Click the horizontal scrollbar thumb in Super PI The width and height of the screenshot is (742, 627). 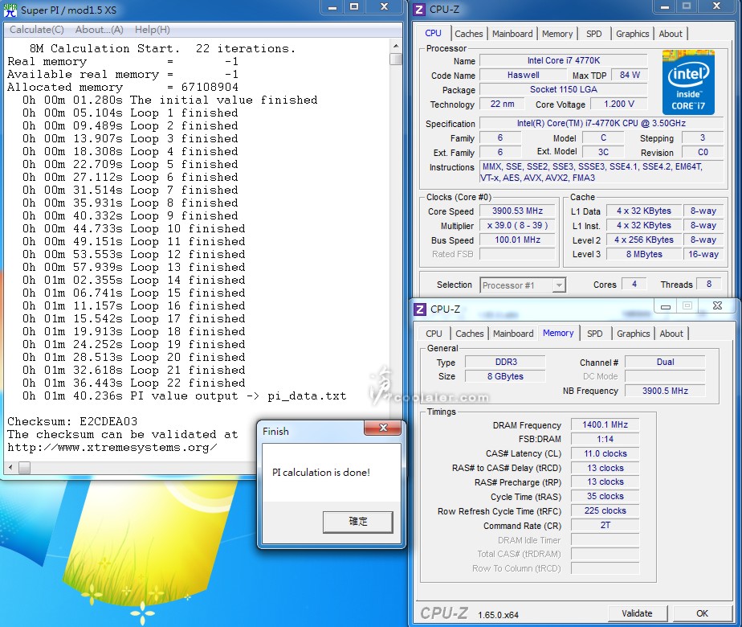(x=24, y=468)
